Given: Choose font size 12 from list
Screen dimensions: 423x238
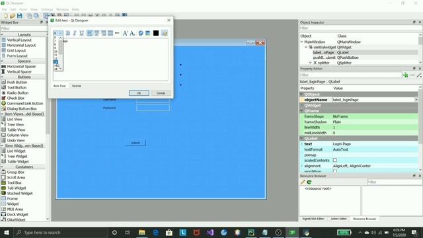Looking at the screenshot, I should 56,59.
